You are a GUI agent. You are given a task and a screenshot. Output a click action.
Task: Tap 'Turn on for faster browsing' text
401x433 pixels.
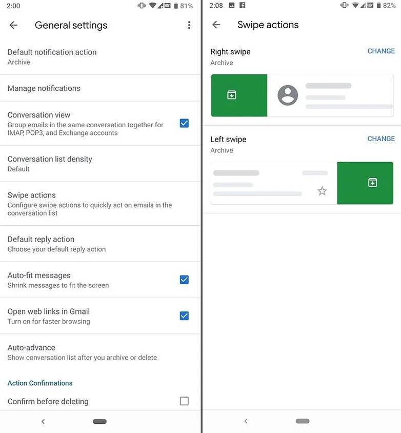click(49, 322)
